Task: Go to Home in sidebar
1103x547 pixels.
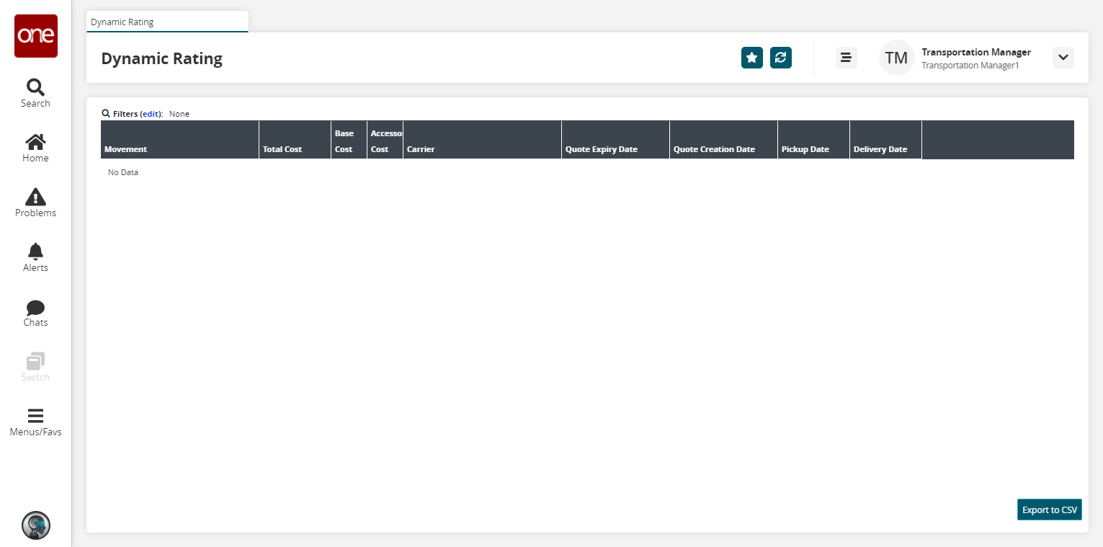Action: pos(35,142)
